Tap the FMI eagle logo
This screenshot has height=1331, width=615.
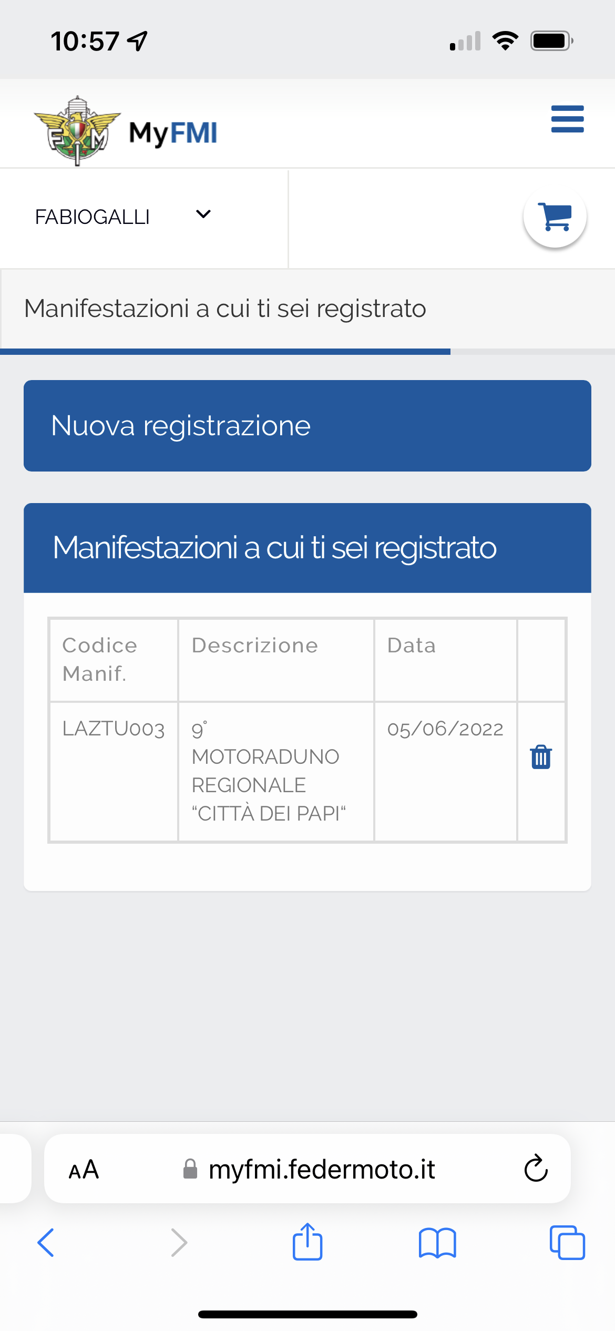click(x=77, y=131)
